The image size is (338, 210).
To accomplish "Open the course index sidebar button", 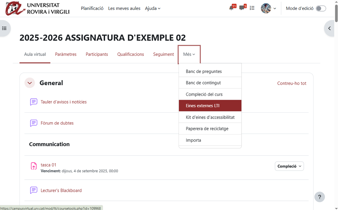I will 4,28.
